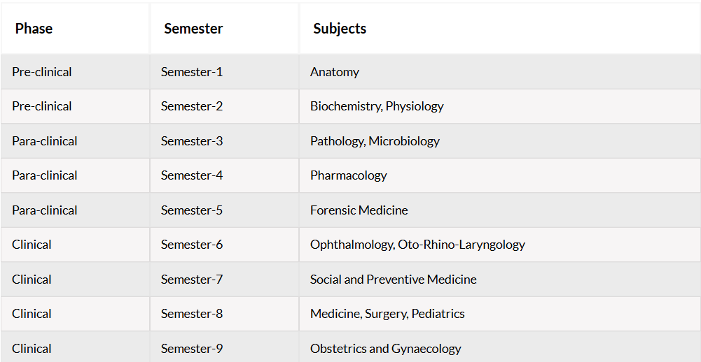Select the Semester-6 cell

(x=224, y=245)
